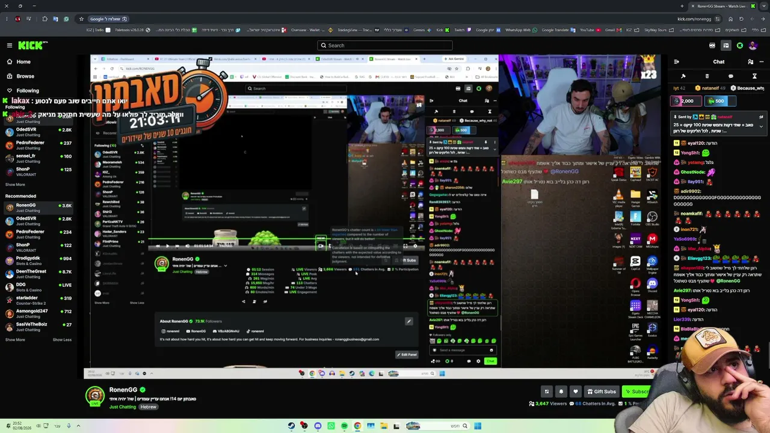Focus the Kick search field
The image size is (770, 433).
(385, 45)
